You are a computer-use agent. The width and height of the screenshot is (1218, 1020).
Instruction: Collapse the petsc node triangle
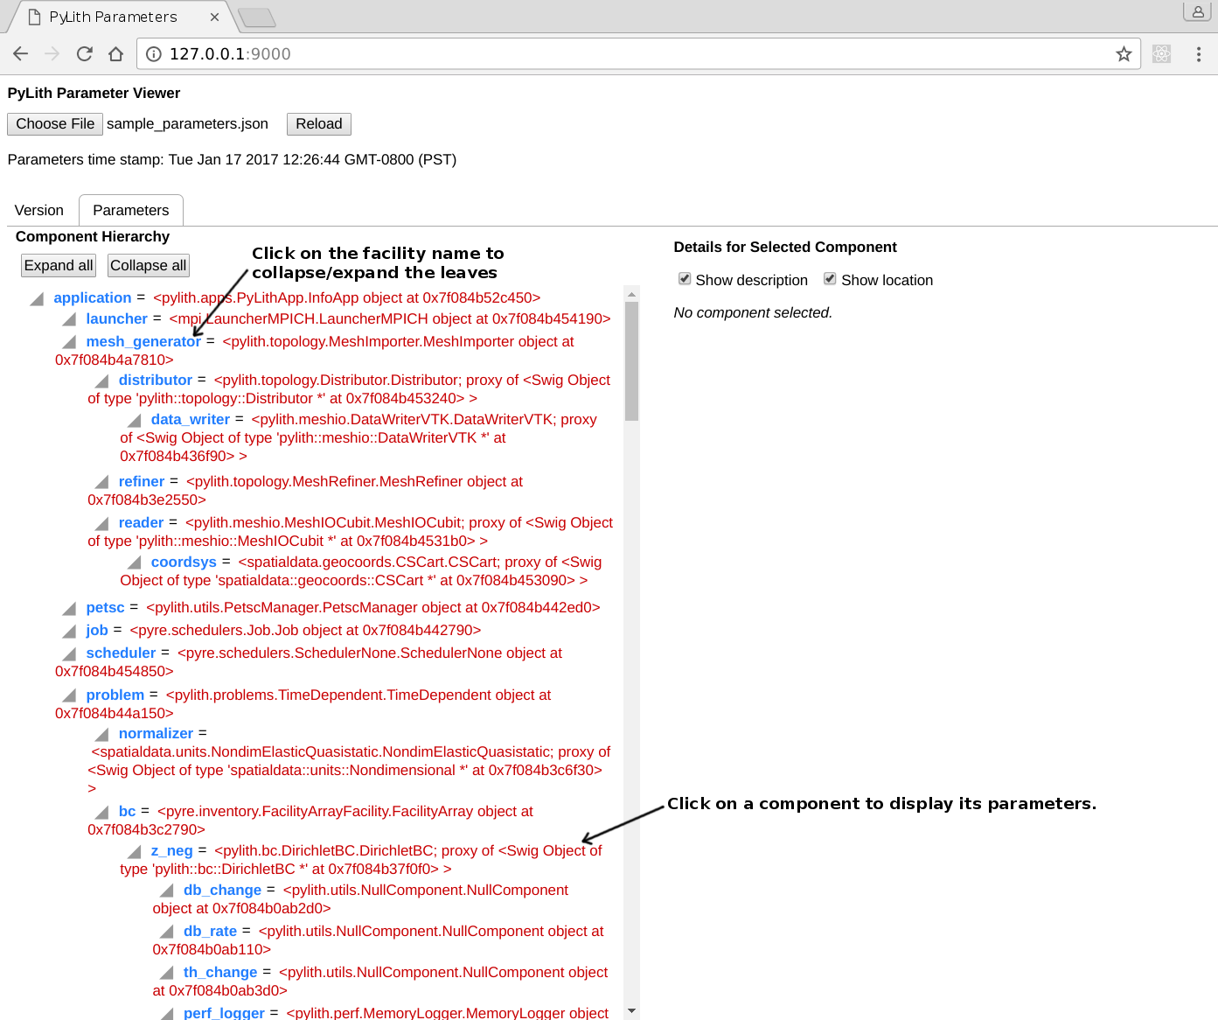(69, 608)
